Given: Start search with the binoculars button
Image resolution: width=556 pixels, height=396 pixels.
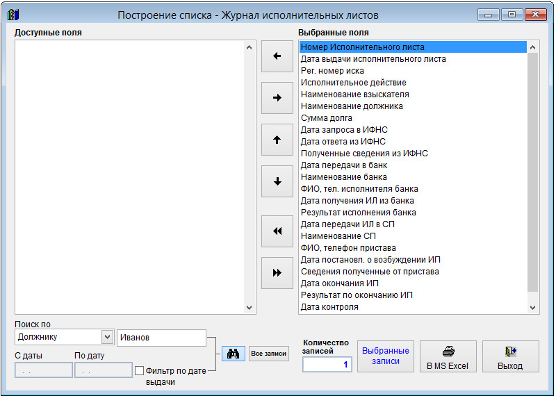Looking at the screenshot, I should [x=234, y=354].
